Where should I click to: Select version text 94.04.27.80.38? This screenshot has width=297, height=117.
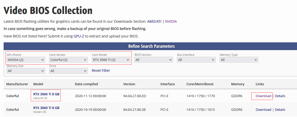tap(134, 110)
